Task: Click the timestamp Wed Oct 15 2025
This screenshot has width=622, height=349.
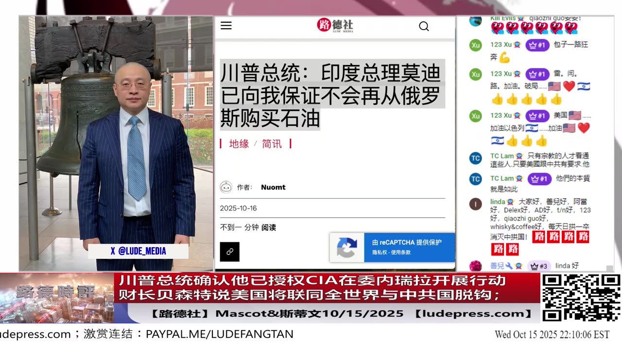Action: tap(552, 334)
